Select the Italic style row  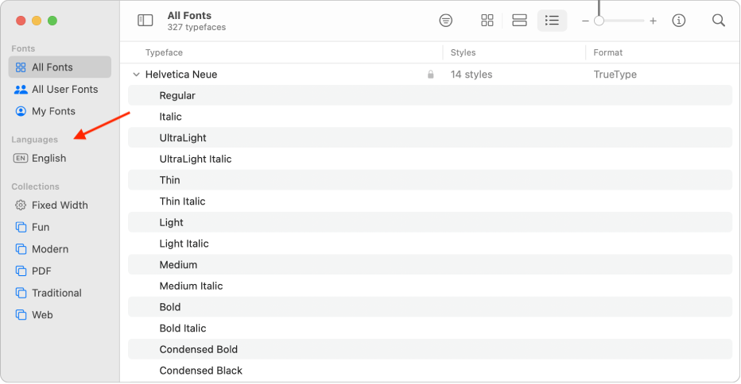point(430,117)
